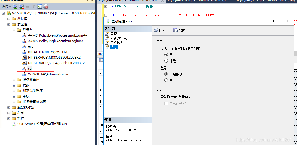Click the 帮助 help button
This screenshot has width=297, height=145.
(180, 30)
